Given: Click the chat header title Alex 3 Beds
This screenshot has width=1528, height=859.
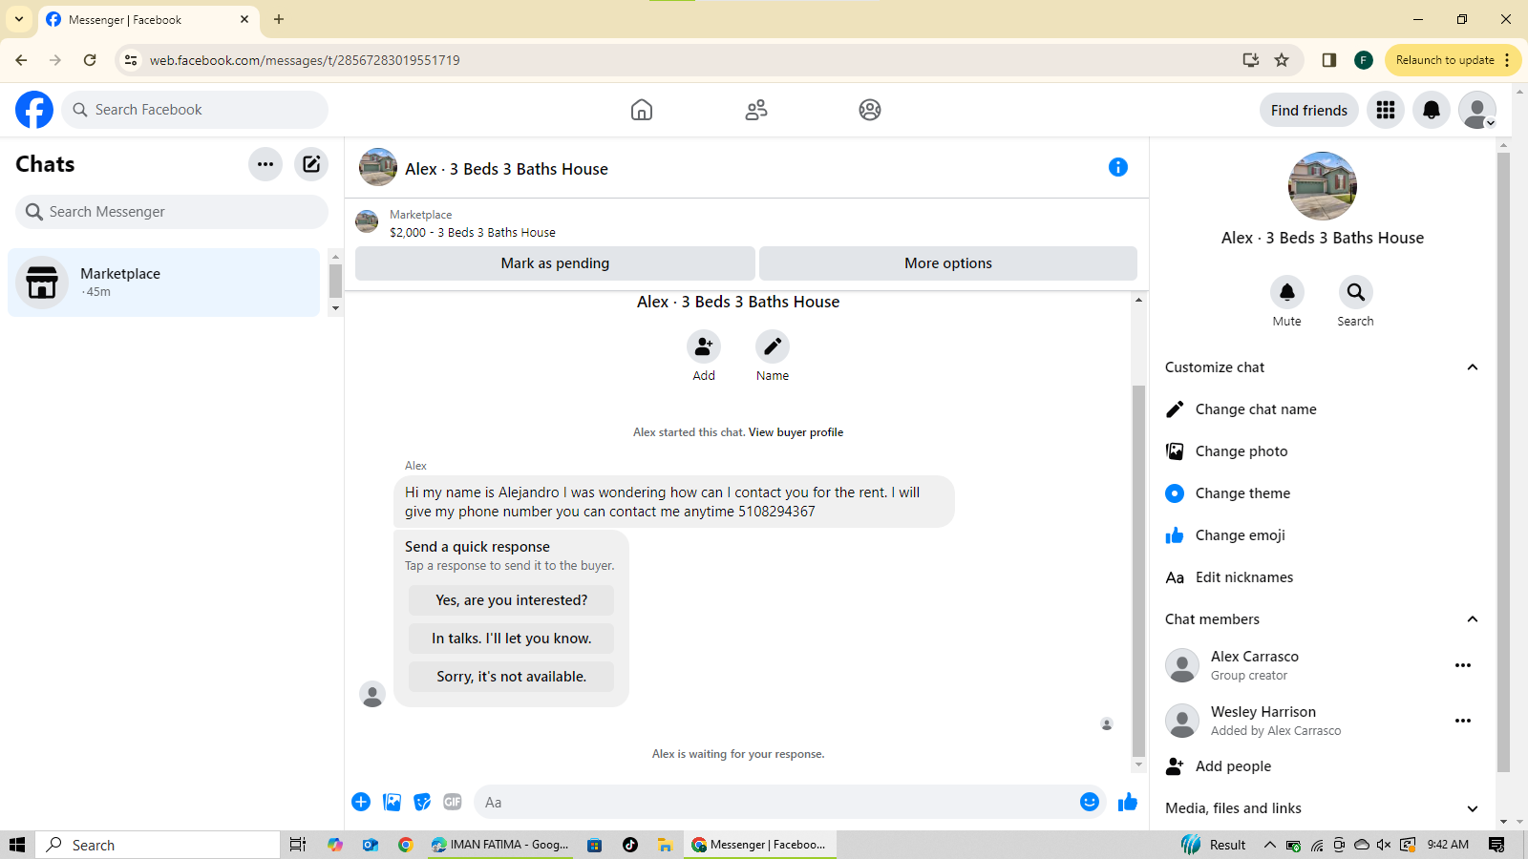Looking at the screenshot, I should [x=506, y=169].
